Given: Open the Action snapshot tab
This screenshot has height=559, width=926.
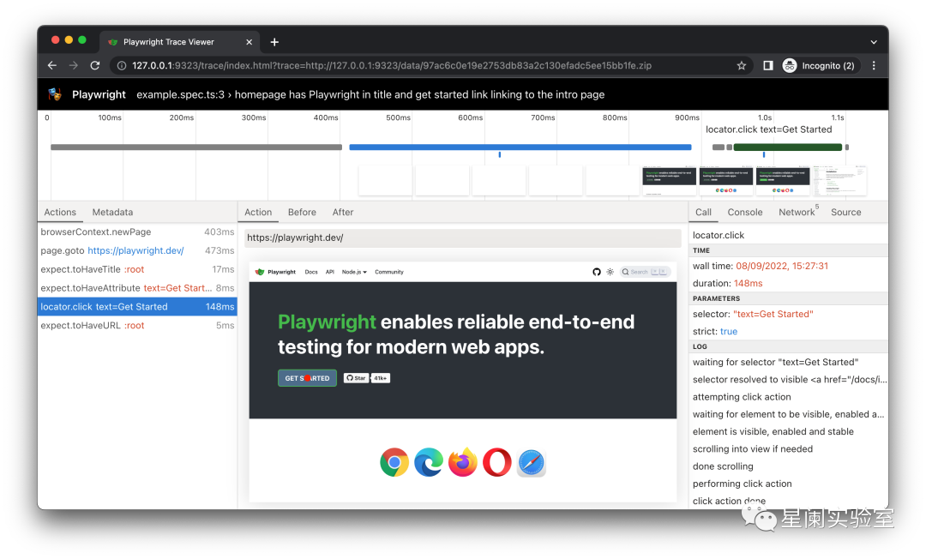Looking at the screenshot, I should tap(258, 212).
